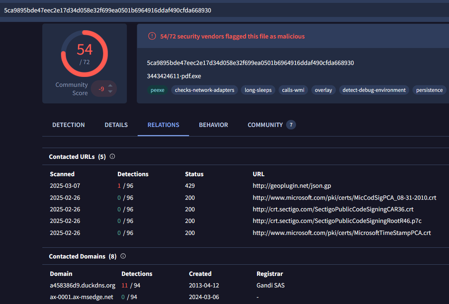
Task: Switch to the DETECTION tab
Action: (x=68, y=124)
